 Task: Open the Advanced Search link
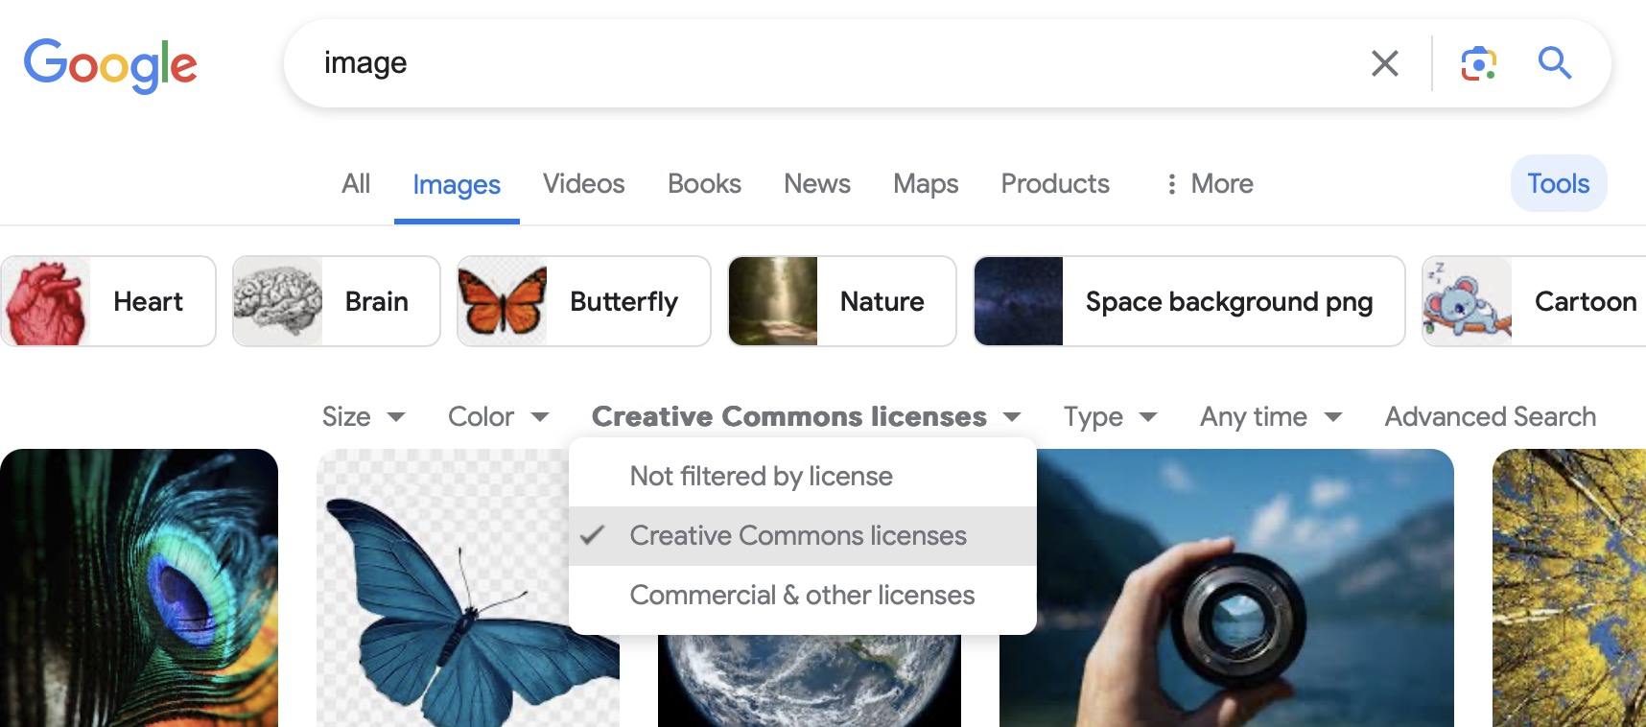(1490, 417)
